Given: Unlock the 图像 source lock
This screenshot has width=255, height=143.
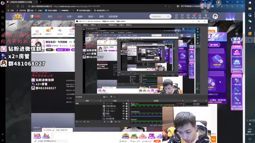Looking at the screenshot, I should tap(127, 113).
